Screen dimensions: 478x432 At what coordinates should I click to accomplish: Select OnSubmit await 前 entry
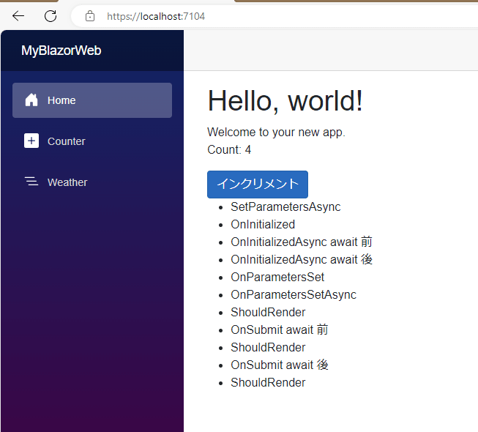(x=280, y=329)
